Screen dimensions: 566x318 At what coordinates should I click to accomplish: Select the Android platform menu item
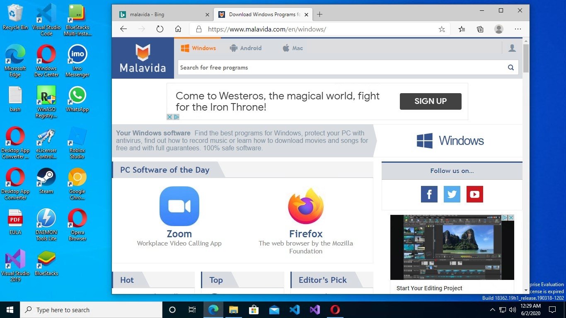coord(246,48)
